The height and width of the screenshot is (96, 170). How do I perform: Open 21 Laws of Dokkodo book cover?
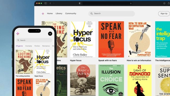pos(139,80)
